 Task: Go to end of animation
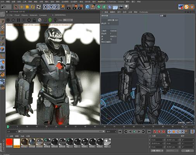coord(149,131)
